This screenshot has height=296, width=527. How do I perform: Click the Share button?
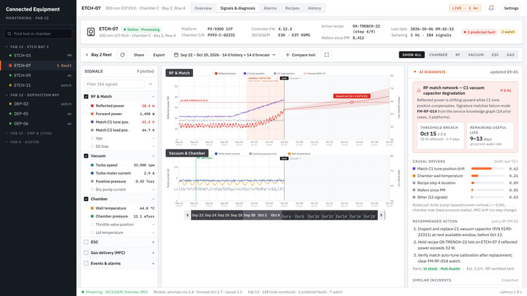[139, 55]
